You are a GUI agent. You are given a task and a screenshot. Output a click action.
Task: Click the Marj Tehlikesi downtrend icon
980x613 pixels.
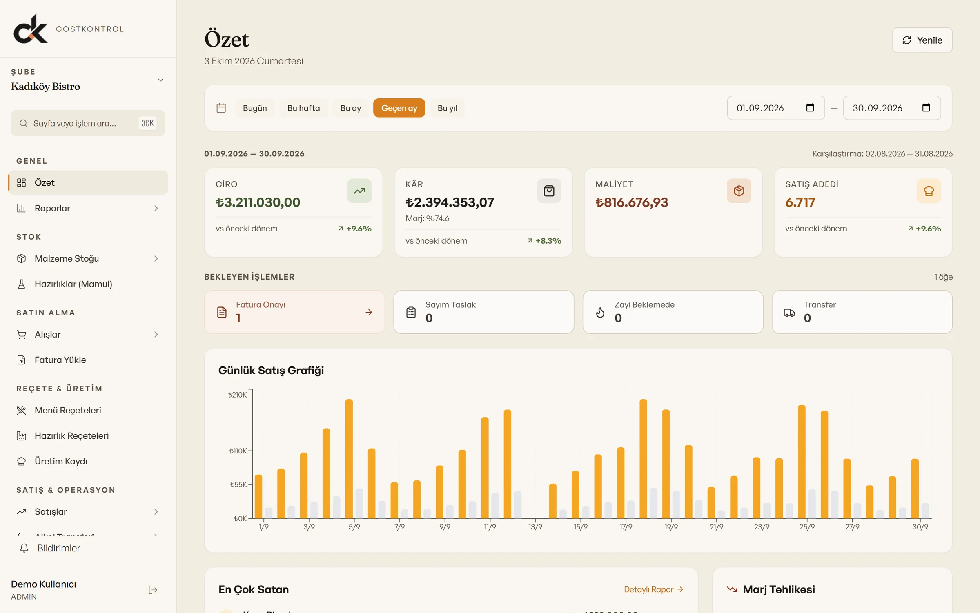tap(732, 589)
